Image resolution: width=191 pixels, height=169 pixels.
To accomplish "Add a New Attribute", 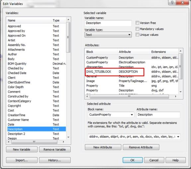I will click(103, 147).
